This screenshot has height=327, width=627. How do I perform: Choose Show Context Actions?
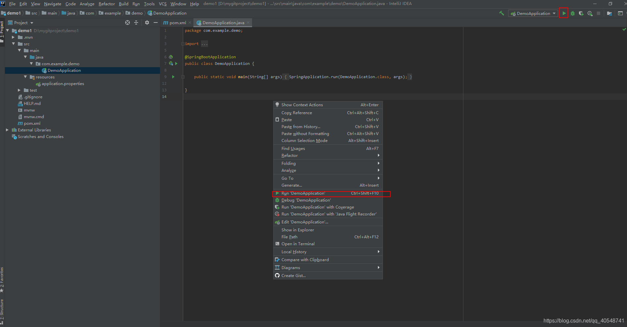(x=328, y=105)
